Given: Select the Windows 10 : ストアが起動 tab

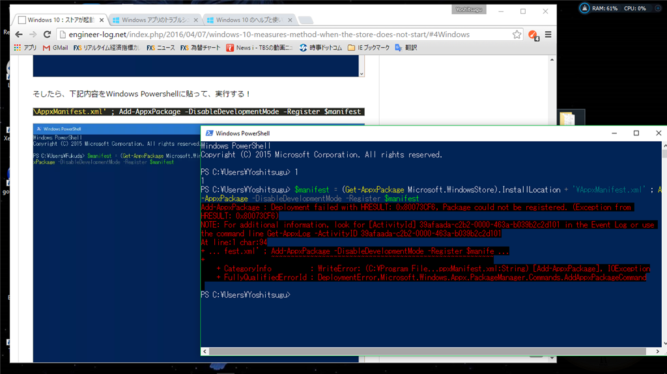Looking at the screenshot, I should click(x=59, y=20).
